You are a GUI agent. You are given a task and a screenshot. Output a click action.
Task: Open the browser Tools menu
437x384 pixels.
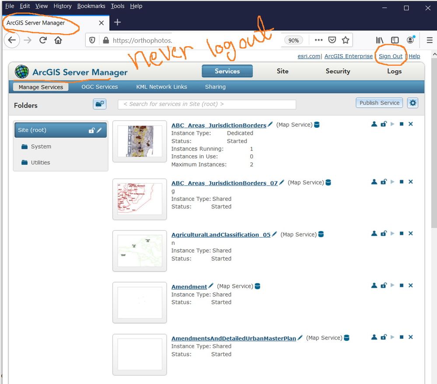(x=117, y=6)
